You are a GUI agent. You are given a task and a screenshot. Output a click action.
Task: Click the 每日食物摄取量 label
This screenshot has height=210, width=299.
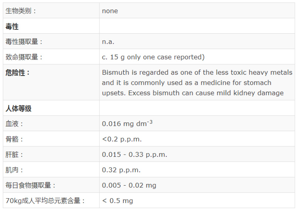tap(30, 185)
